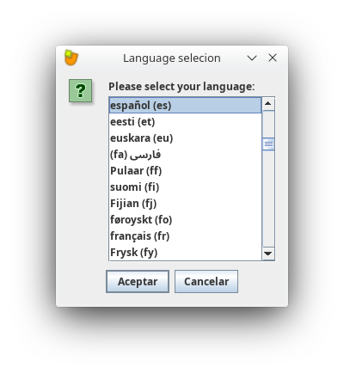This screenshot has height=373, width=344.
Task: Click the language list scrollbar thumb
Action: [x=268, y=144]
